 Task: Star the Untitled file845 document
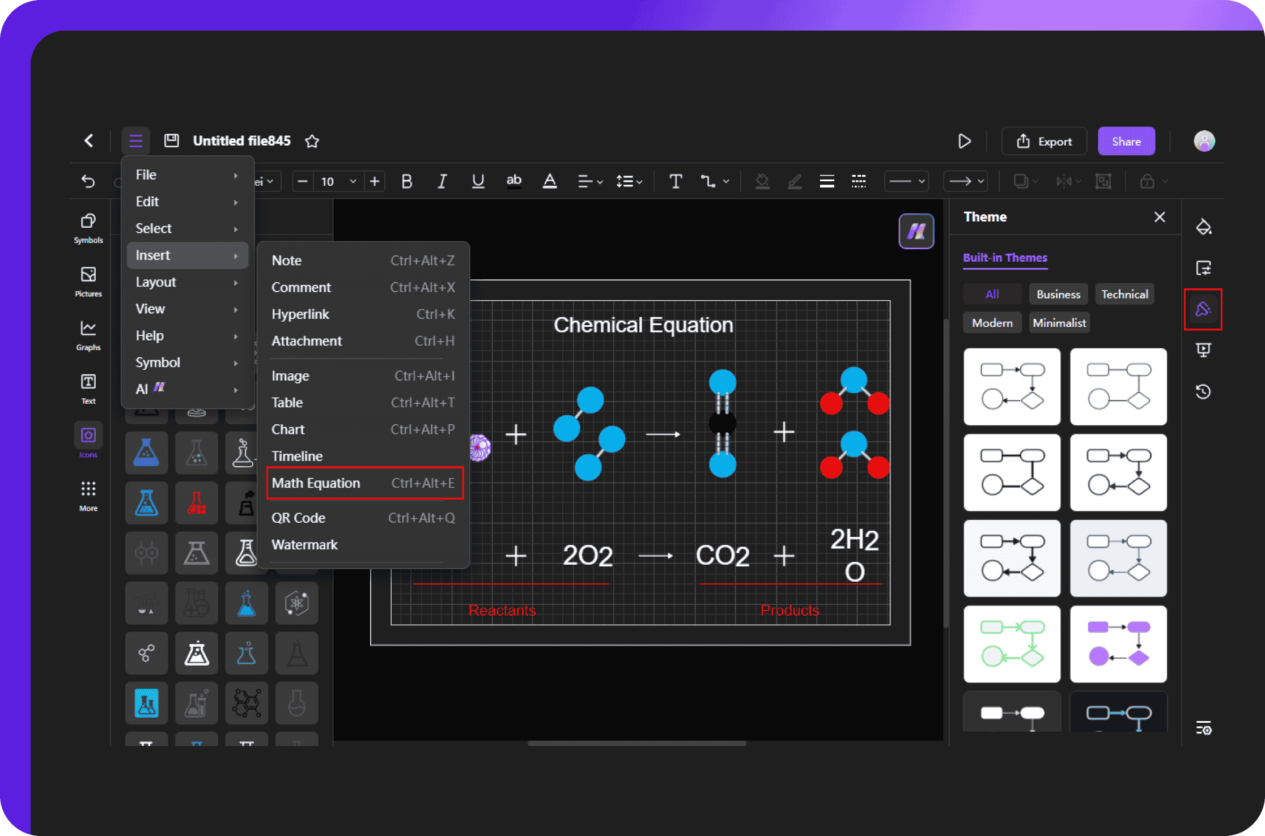[x=312, y=141]
